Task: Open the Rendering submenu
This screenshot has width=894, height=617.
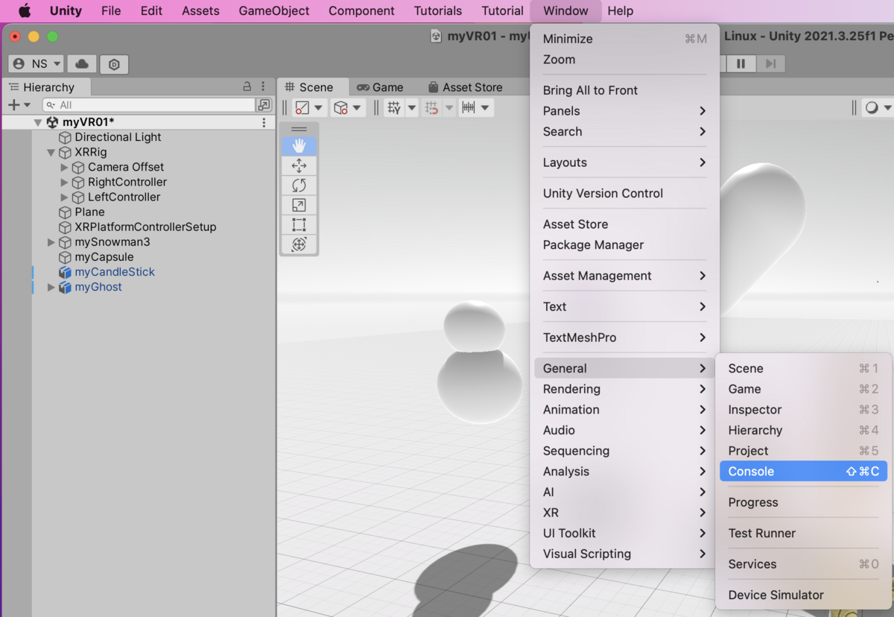Action: (624, 389)
